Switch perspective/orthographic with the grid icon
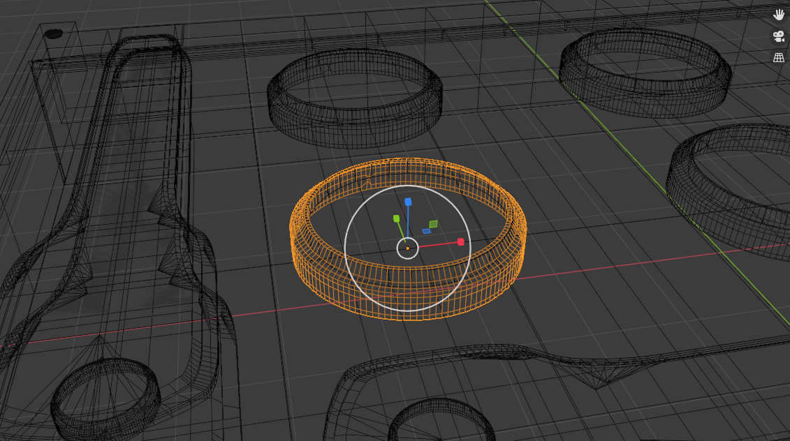This screenshot has height=441, width=790. pyautogui.click(x=778, y=57)
